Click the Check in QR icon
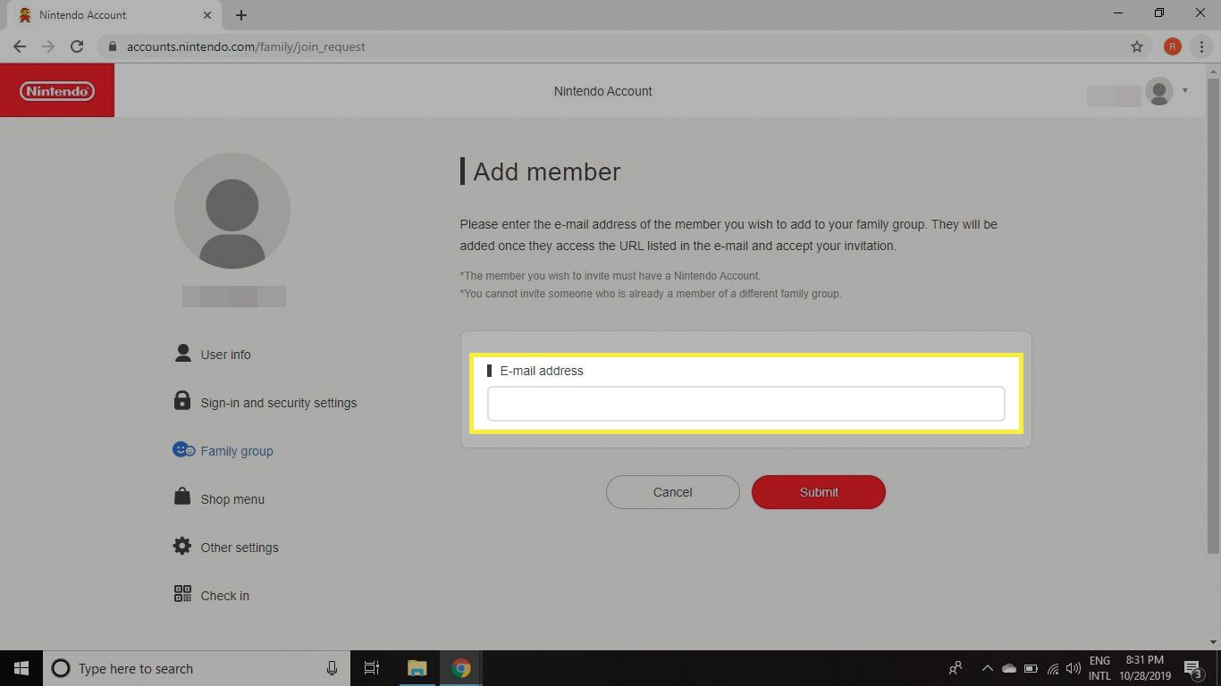The width and height of the screenshot is (1221, 686). pyautogui.click(x=182, y=594)
